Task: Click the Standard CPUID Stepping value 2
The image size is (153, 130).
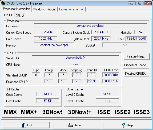Action: [x=76, y=75]
